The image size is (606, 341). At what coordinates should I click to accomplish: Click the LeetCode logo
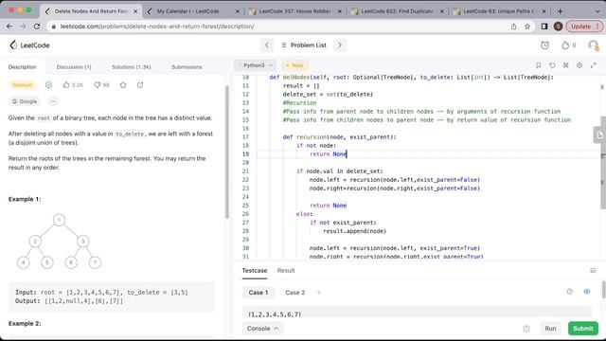[x=29, y=45]
